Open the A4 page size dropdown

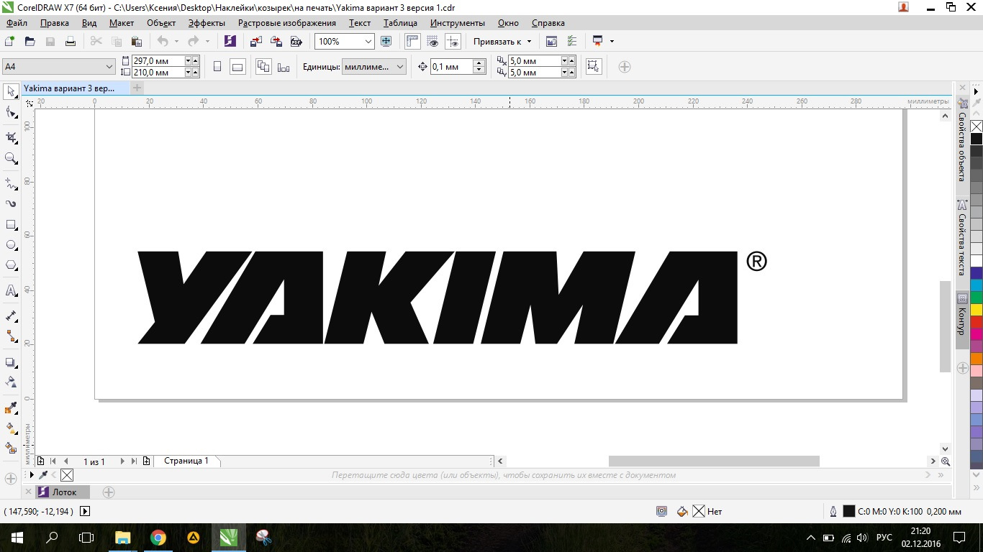tap(109, 67)
